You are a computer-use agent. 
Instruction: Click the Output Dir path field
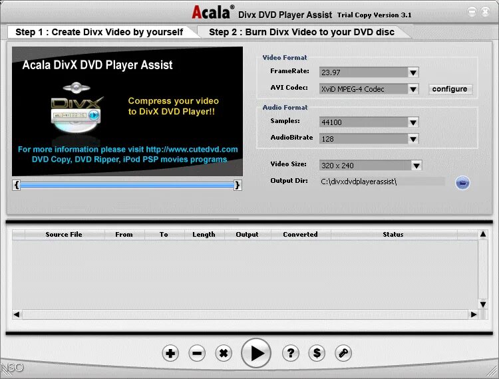click(x=382, y=182)
